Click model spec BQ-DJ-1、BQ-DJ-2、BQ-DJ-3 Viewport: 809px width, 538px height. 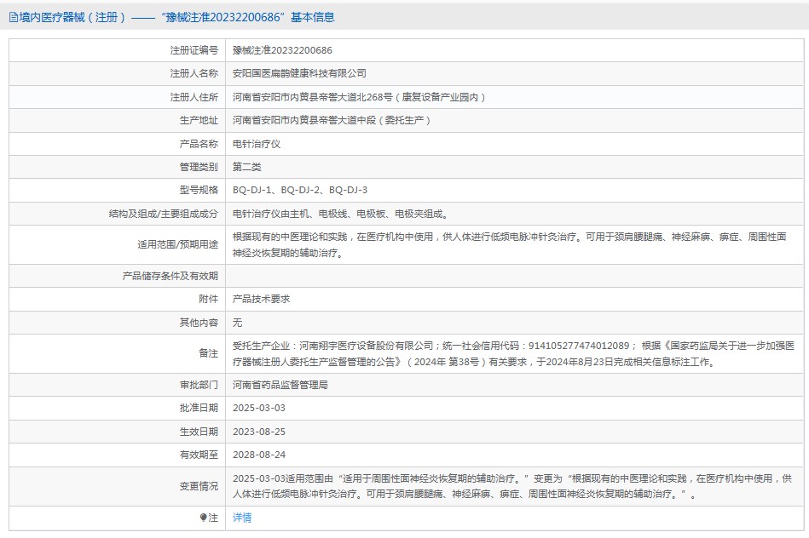point(300,190)
